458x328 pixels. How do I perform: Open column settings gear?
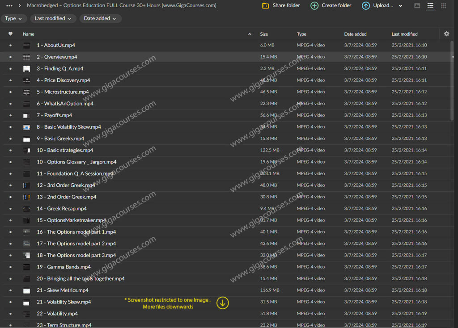coord(446,34)
